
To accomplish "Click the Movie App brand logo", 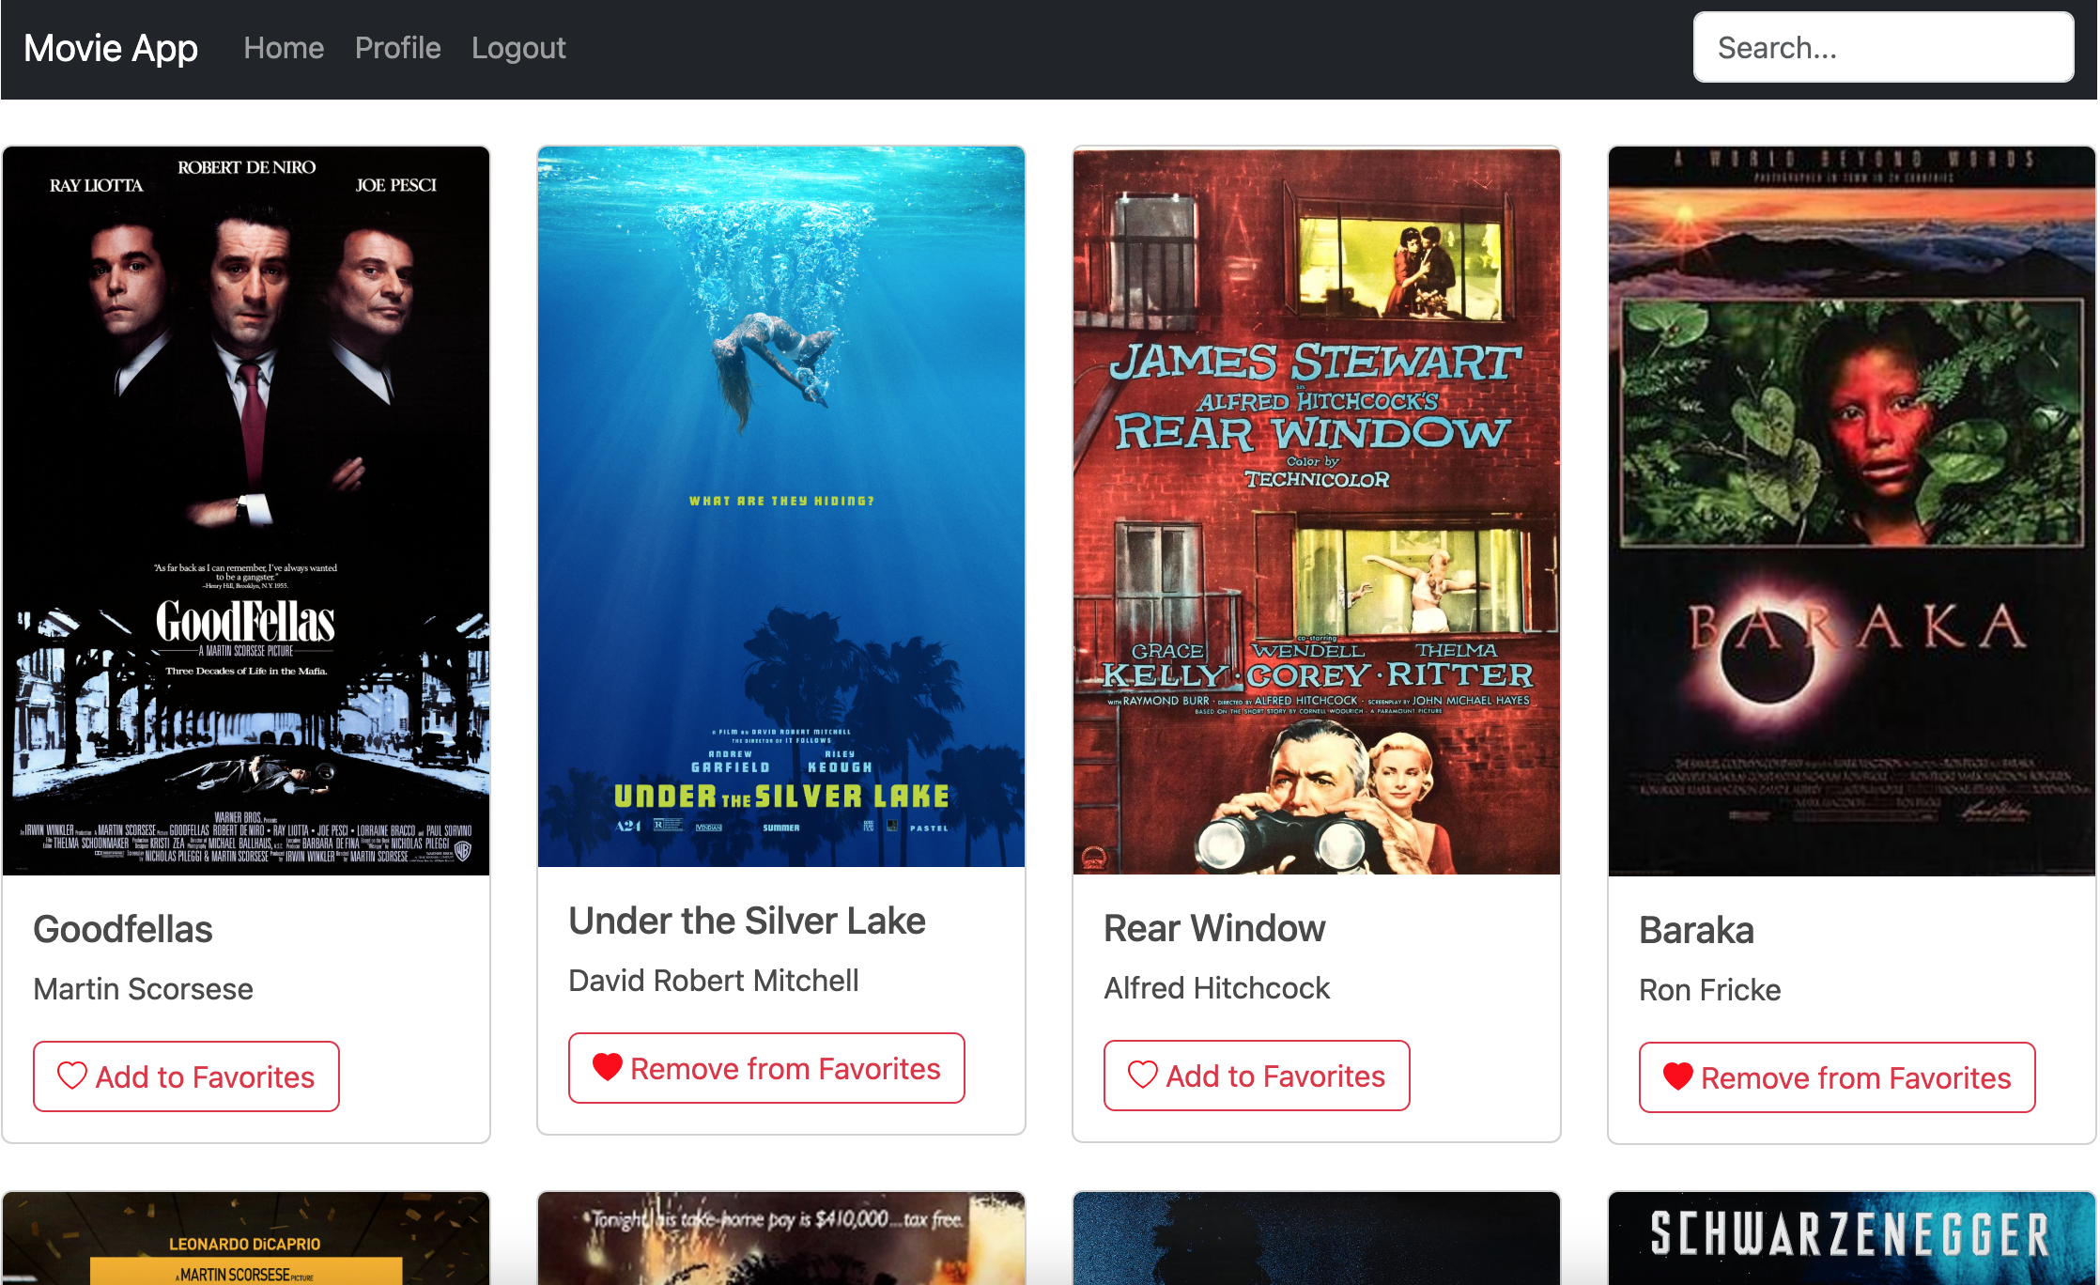I will coord(111,48).
